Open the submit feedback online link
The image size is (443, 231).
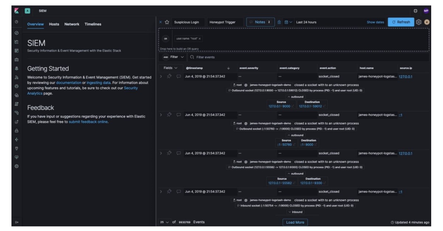click(88, 122)
